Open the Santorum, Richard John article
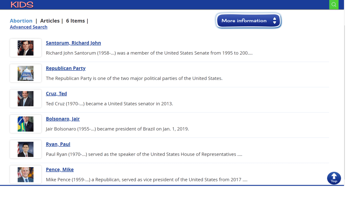This screenshot has height=214, width=346. click(73, 43)
